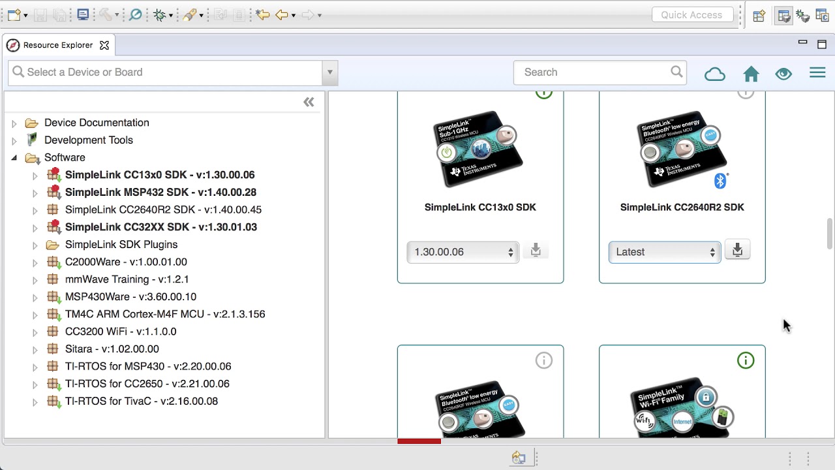Select the Resource Explorer tab

[57, 45]
